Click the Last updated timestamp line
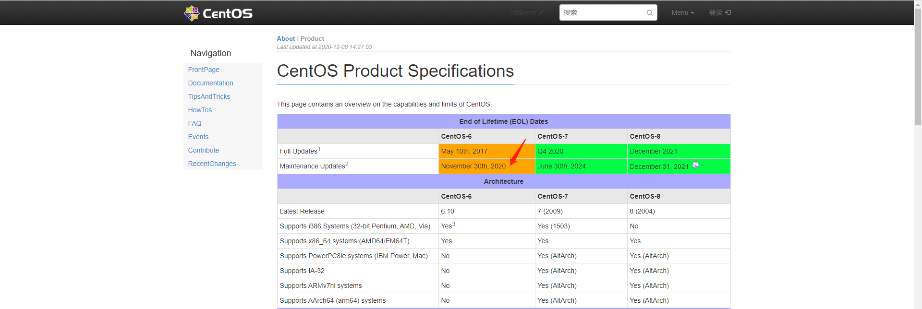922x309 pixels. (324, 47)
